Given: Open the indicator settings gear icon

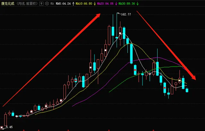Looking at the screenshot, I should [46, 4].
